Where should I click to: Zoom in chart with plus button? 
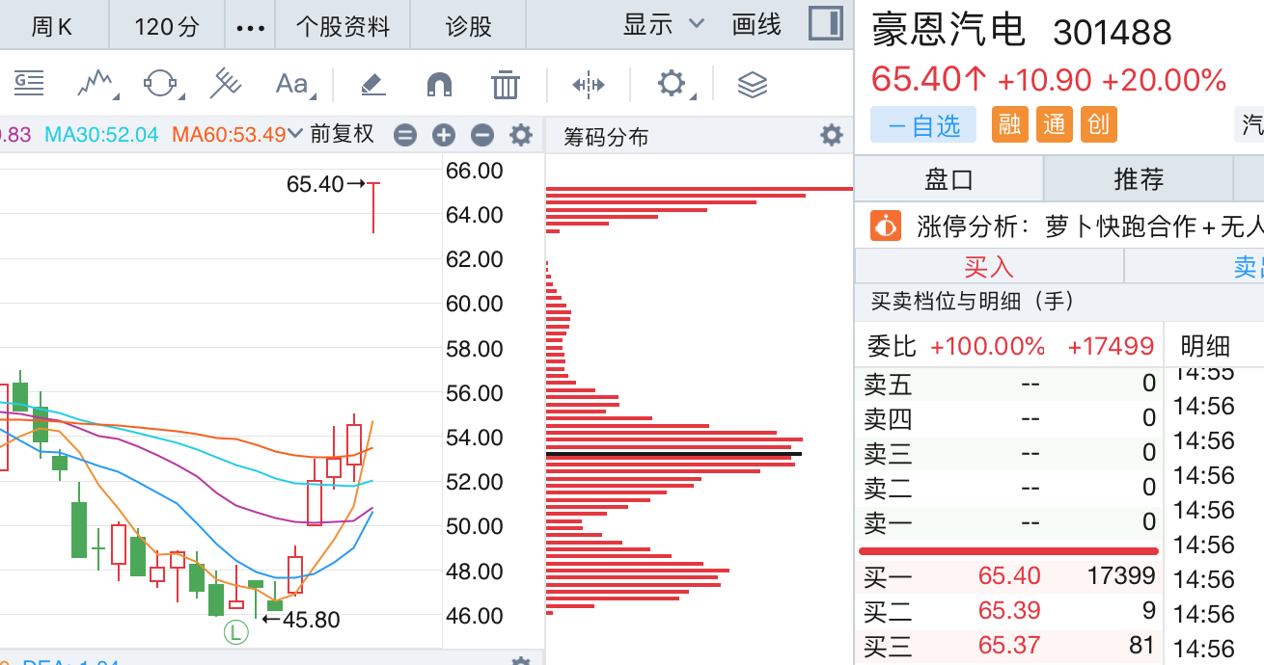coord(444,136)
